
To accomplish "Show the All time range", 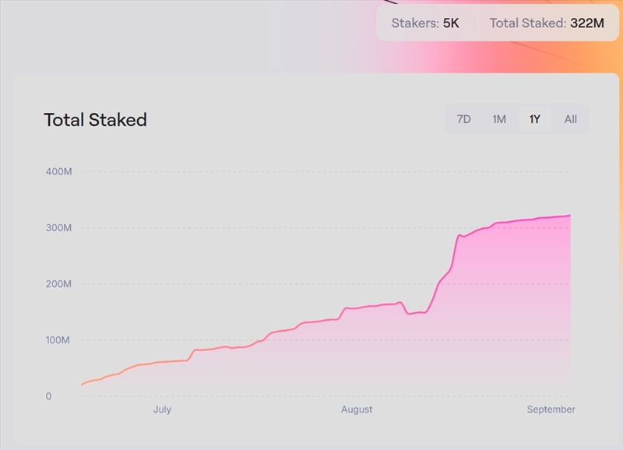I will click(x=571, y=119).
